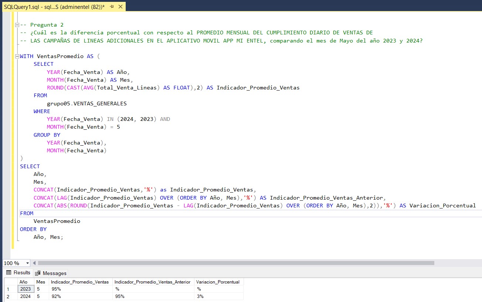Click the left scroll arrow of the editor
The image size is (482, 302).
point(34,263)
